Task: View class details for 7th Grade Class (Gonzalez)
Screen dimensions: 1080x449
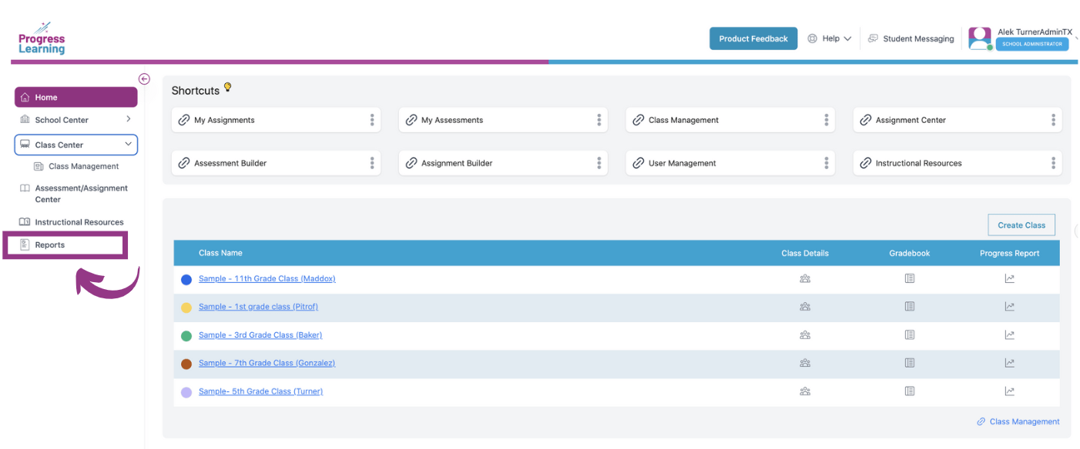Action: pyautogui.click(x=805, y=363)
